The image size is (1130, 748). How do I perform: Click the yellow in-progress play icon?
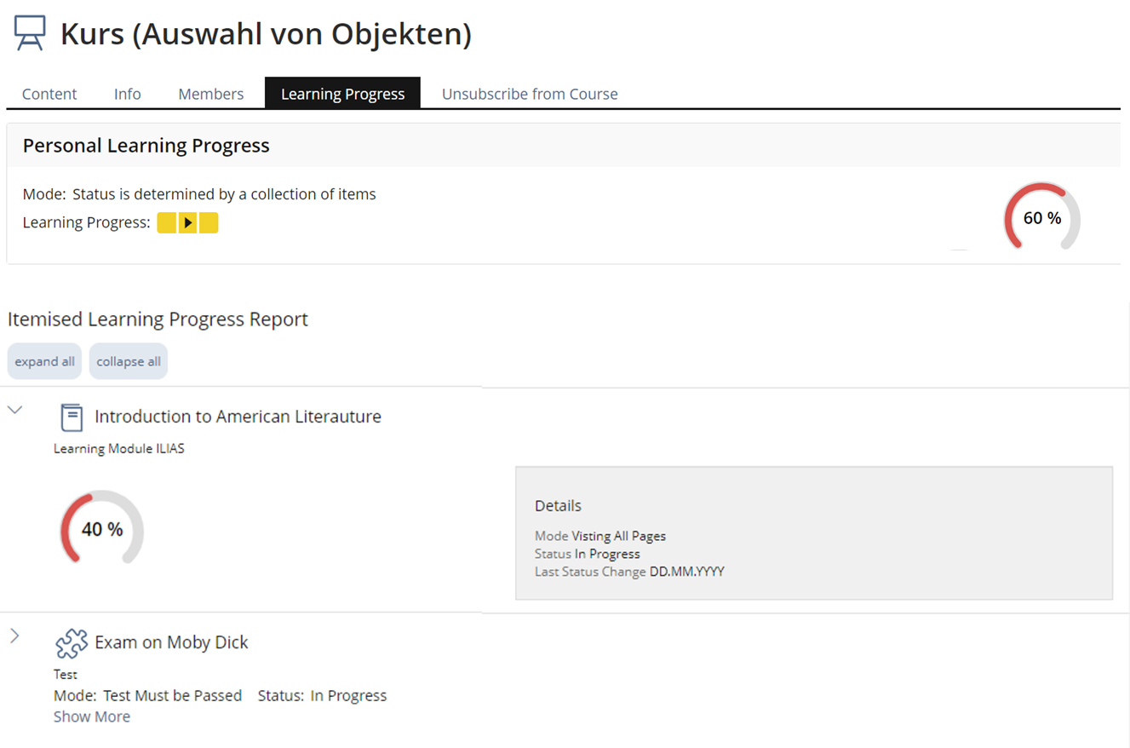point(188,223)
